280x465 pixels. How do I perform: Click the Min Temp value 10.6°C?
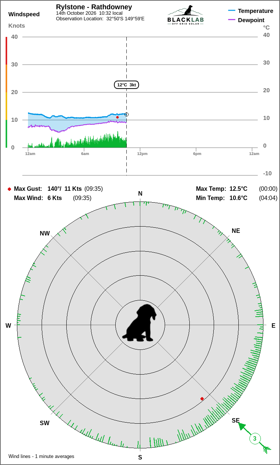(x=238, y=198)
